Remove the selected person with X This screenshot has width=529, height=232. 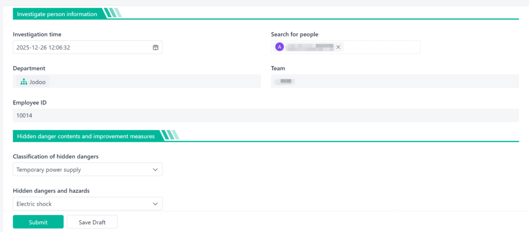coord(338,47)
